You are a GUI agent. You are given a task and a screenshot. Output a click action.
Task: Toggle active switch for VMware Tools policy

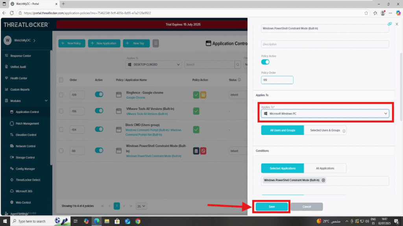tap(99, 111)
